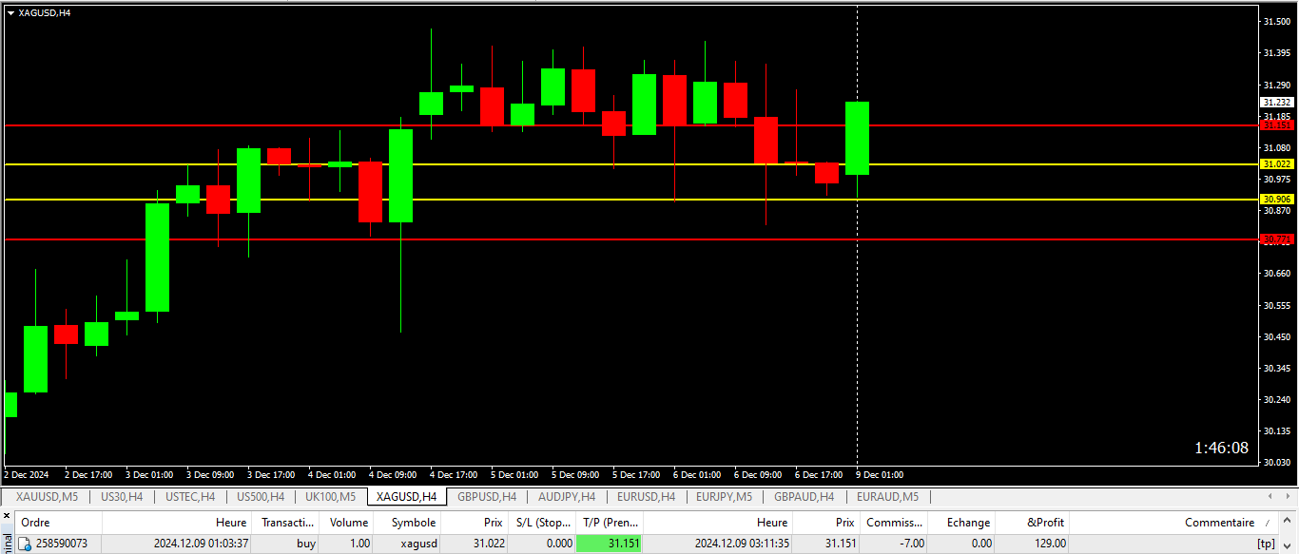Open the US30,H4 chart tab
Image resolution: width=1299 pixels, height=554 pixels.
pyautogui.click(x=122, y=496)
